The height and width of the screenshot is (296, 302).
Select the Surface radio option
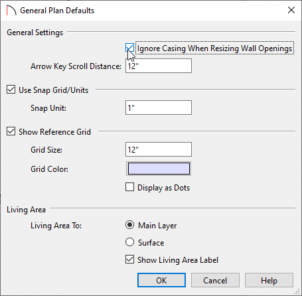pos(129,242)
